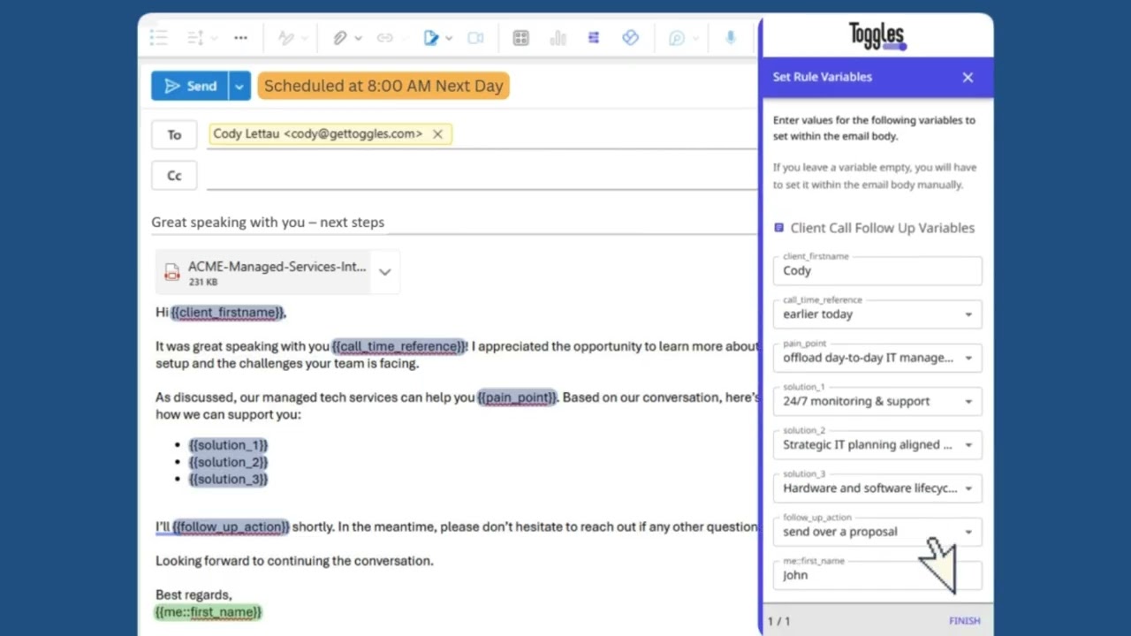Click the bulleted list icon in toolbar
Viewport: 1131px width, 636px height.
158,37
